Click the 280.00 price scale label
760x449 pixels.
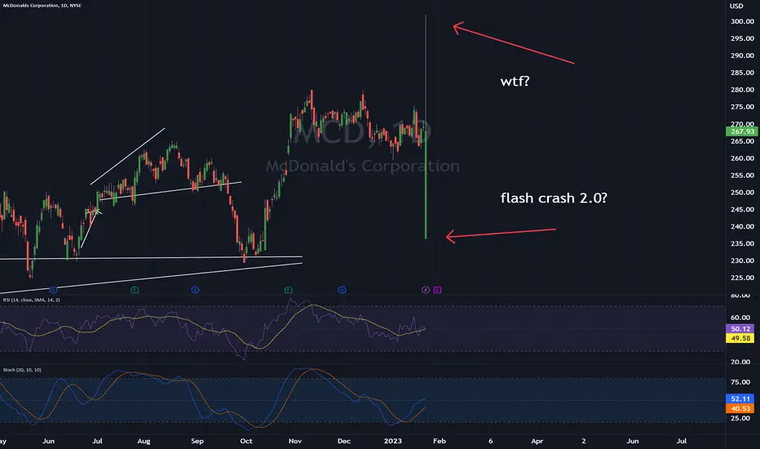point(742,90)
